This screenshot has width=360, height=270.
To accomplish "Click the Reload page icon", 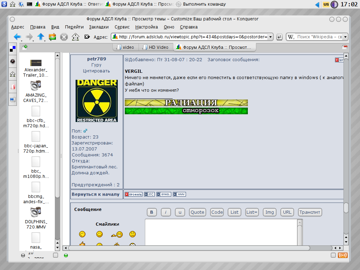I will [x=52, y=37].
